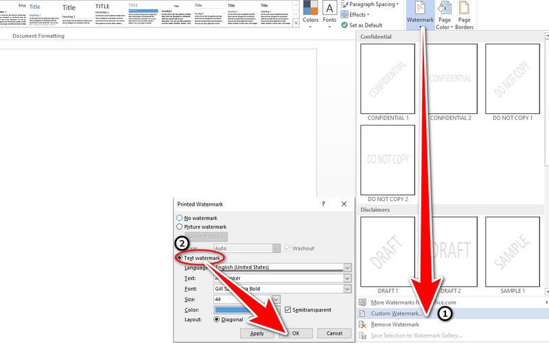The image size is (549, 343).
Task: Click the Remove Watermark icon
Action: [x=363, y=324]
